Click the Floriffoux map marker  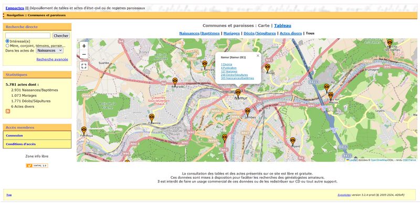84,131
